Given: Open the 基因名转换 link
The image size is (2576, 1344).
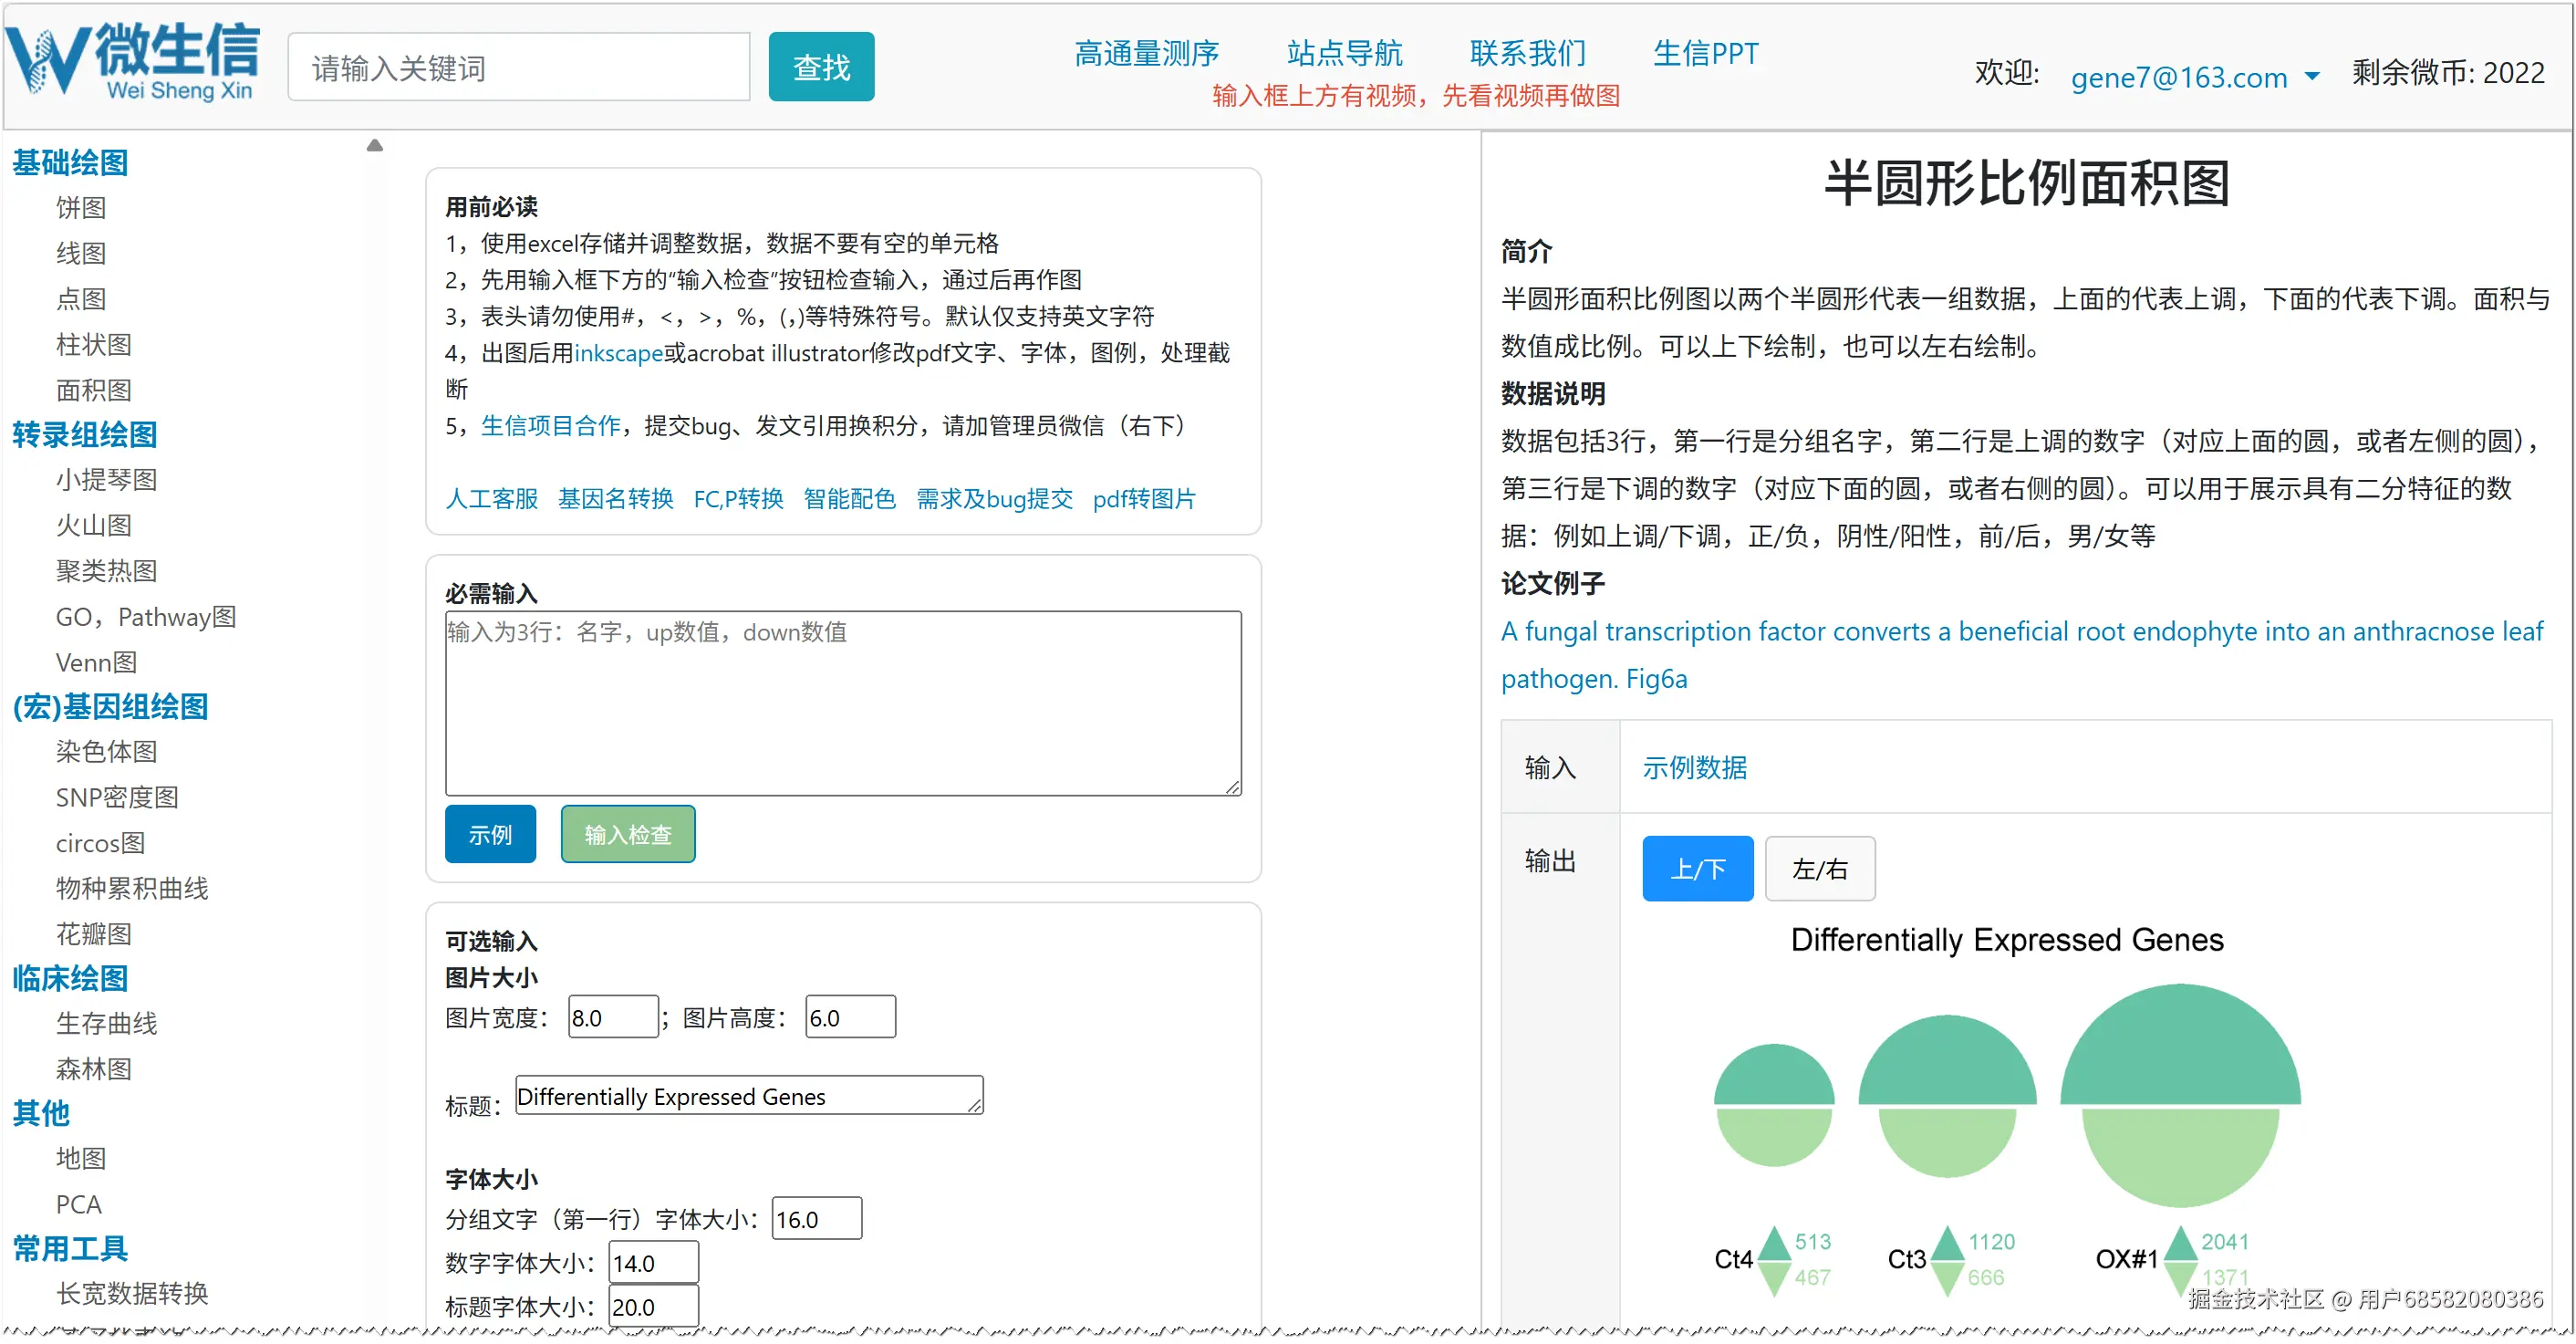Looking at the screenshot, I should 616,499.
